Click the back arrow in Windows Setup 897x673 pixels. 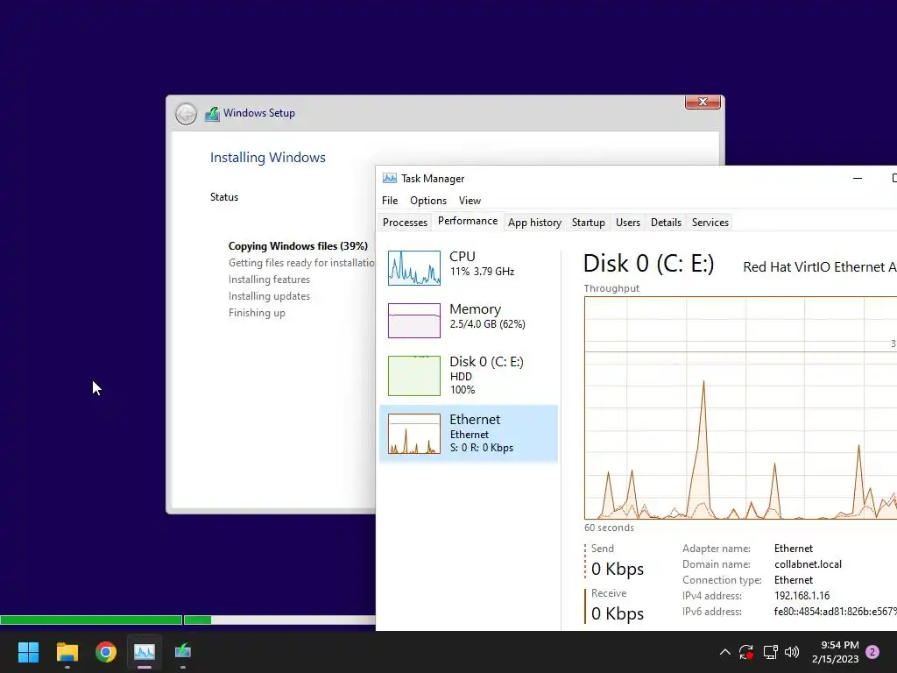[186, 114]
